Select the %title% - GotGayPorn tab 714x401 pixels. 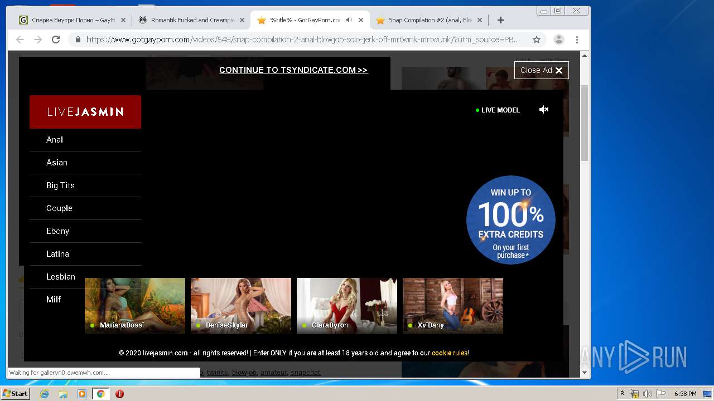tap(310, 20)
